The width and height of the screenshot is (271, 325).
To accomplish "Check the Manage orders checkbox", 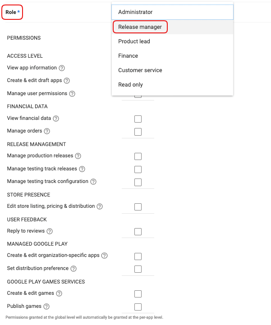I will click(138, 132).
